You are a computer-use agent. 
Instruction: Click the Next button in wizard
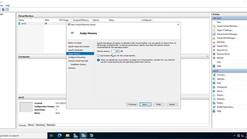click(x=145, y=104)
